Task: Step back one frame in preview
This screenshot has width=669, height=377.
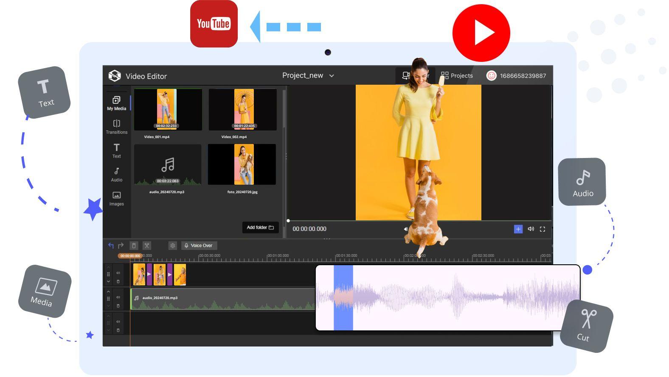Action: (405, 229)
